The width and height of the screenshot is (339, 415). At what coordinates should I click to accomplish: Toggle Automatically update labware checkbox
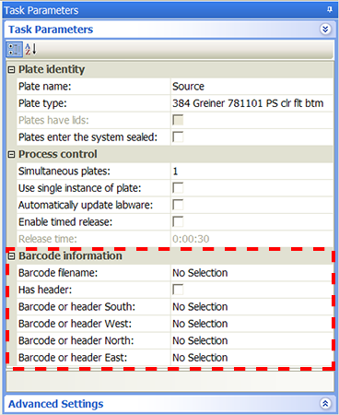click(x=178, y=205)
